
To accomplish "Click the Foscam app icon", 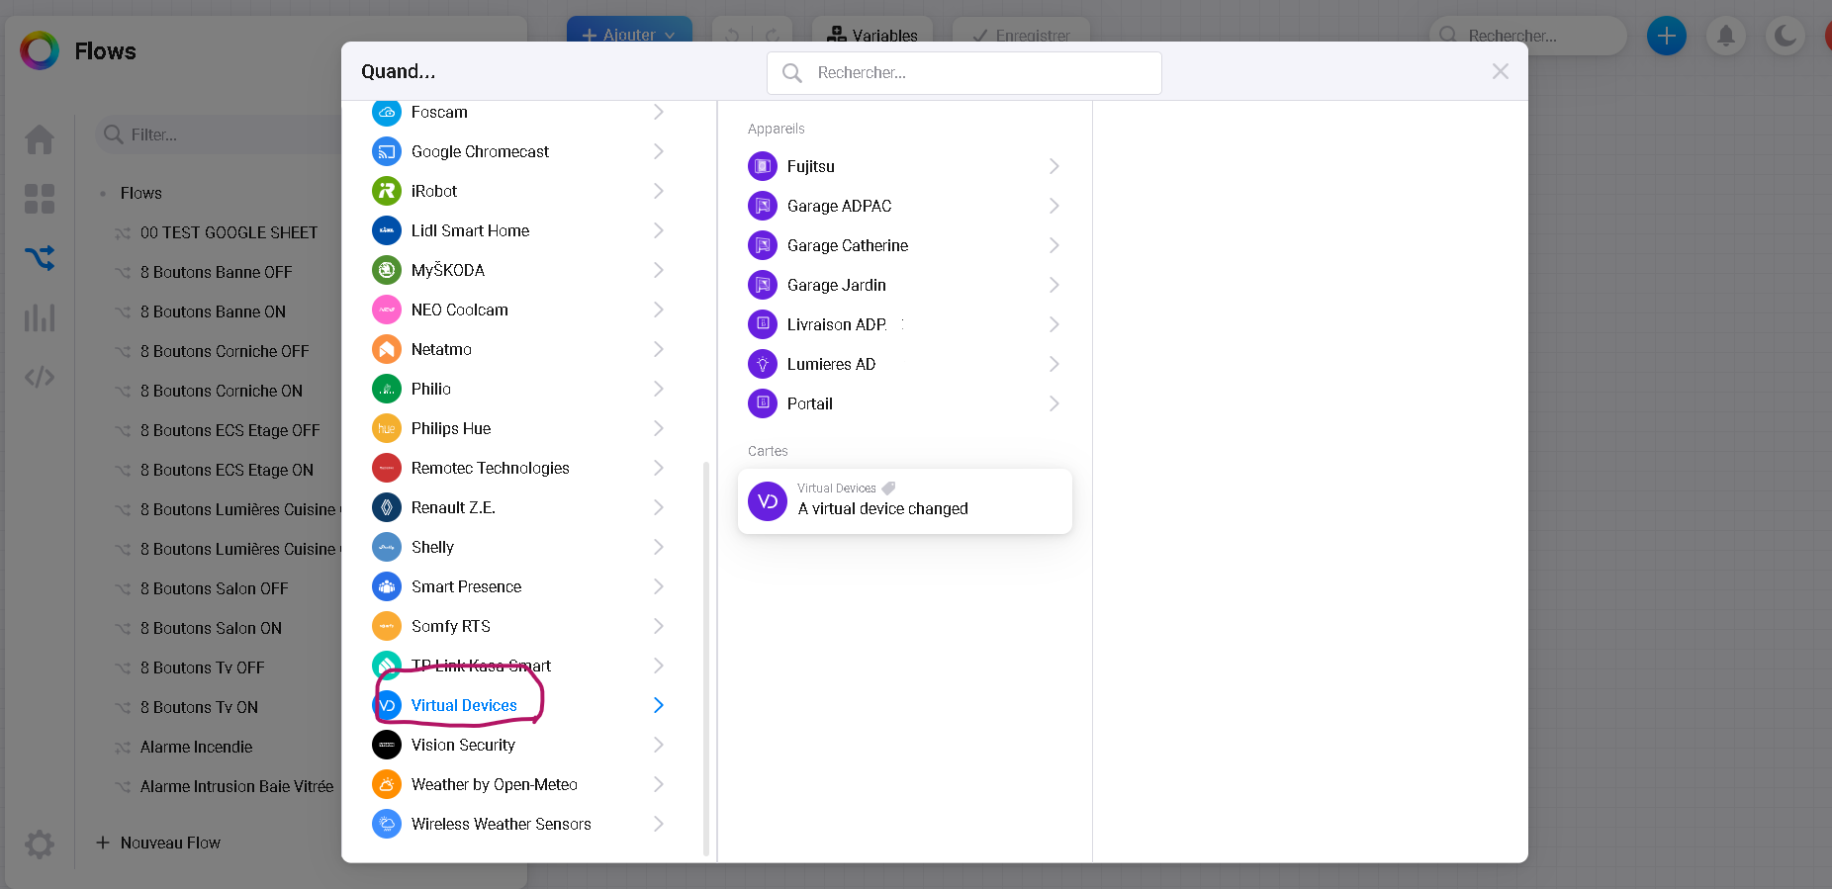I will pyautogui.click(x=387, y=113).
